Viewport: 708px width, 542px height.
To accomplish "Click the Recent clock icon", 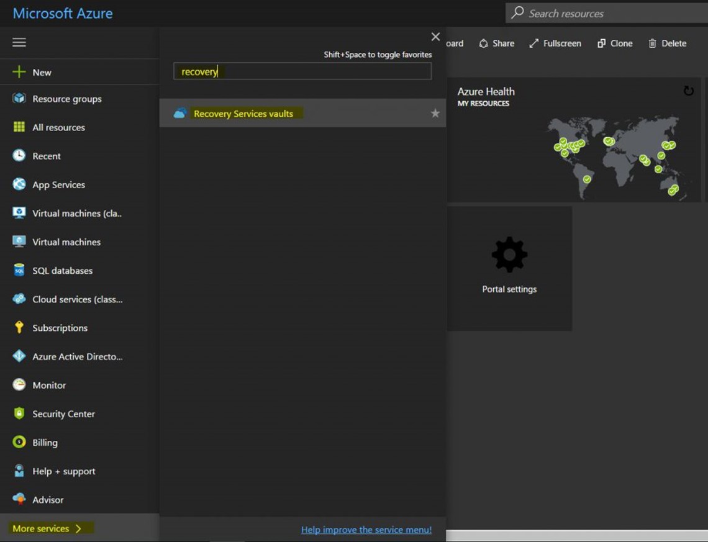I will pos(19,155).
